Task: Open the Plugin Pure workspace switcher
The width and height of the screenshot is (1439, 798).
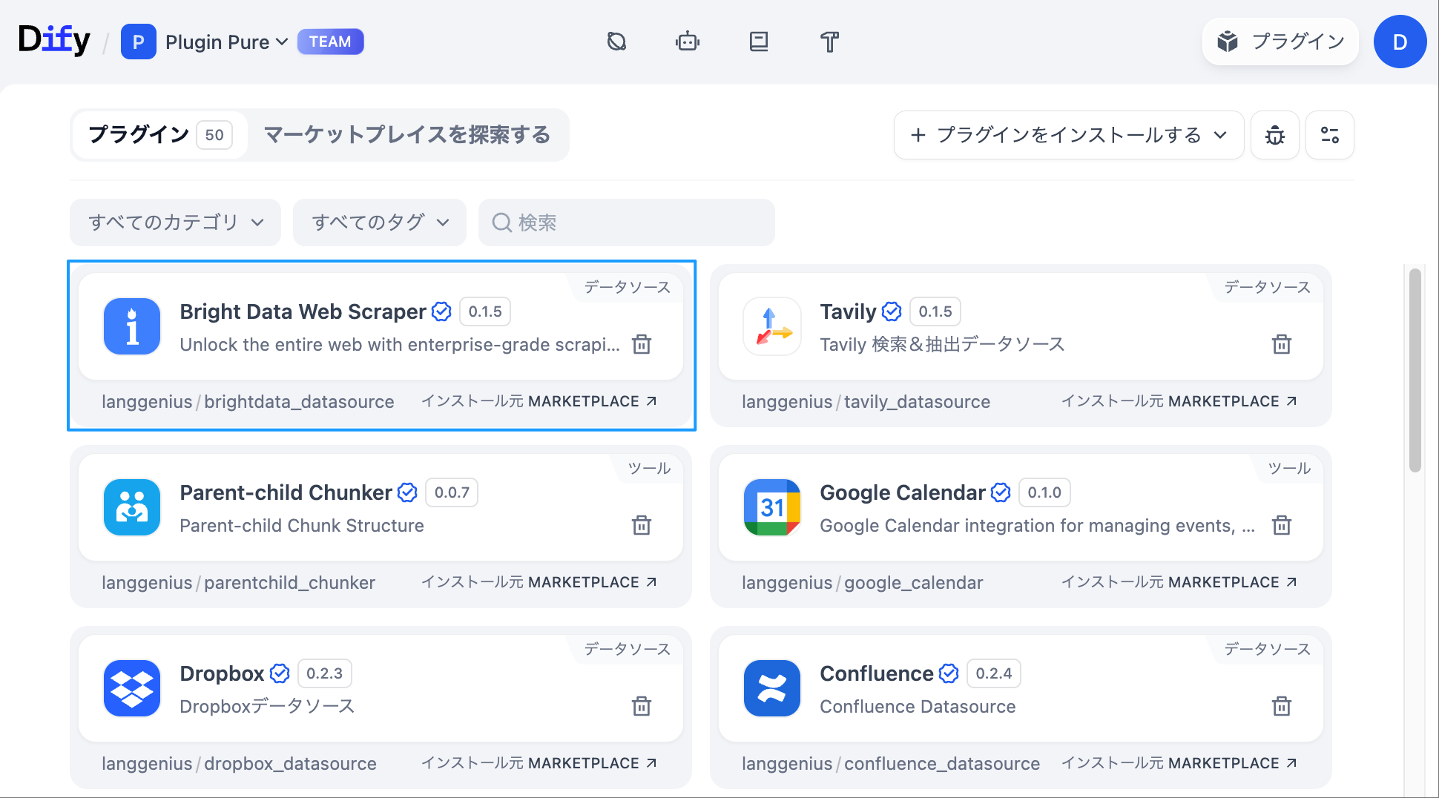Action: click(226, 42)
